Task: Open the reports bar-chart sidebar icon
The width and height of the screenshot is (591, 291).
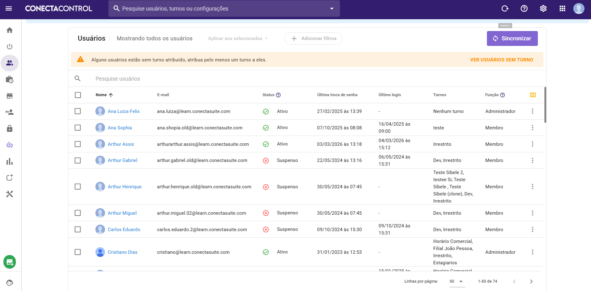Action: [x=9, y=161]
